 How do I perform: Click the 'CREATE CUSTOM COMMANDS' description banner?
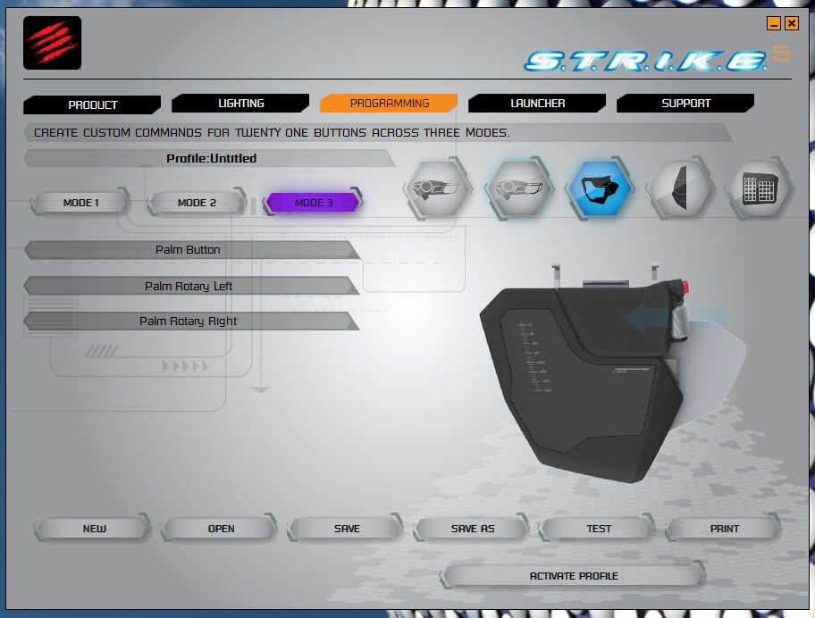[x=378, y=132]
